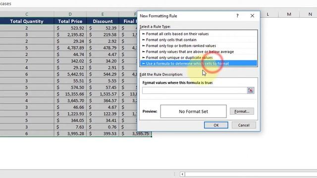This screenshot has height=178, width=317.
Task: Select 'Format only values that are above or below average'
Action: pos(199,51)
